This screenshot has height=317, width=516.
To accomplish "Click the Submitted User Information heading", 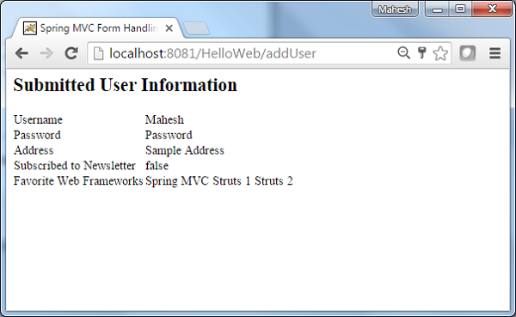I will pos(125,85).
